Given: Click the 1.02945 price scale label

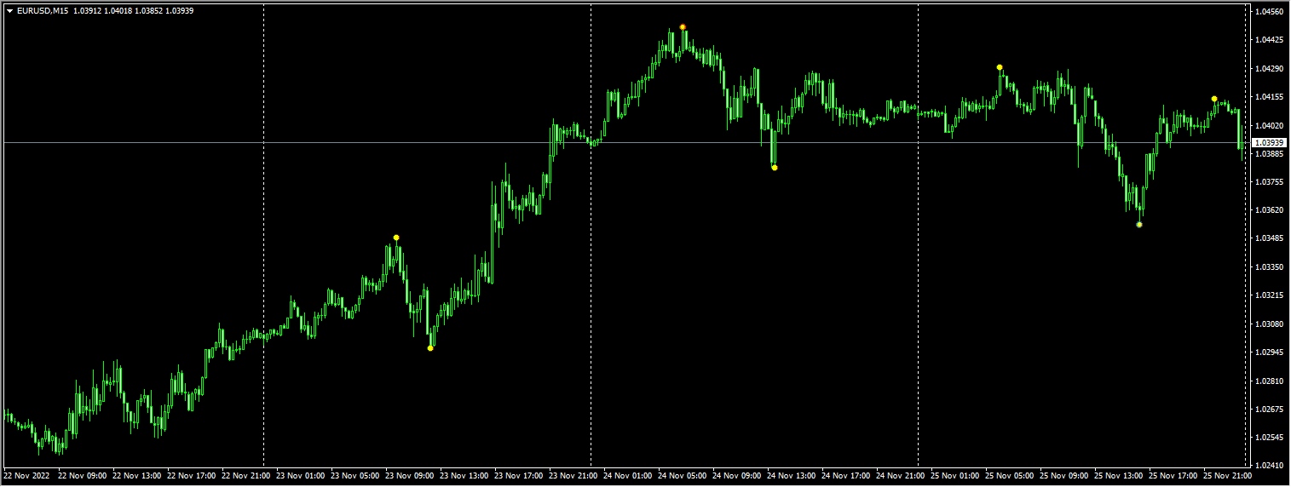Looking at the screenshot, I should click(1270, 352).
